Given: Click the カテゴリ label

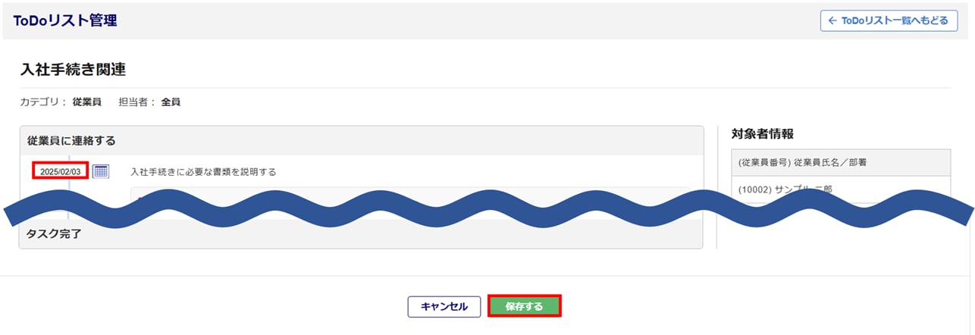Looking at the screenshot, I should [42, 102].
